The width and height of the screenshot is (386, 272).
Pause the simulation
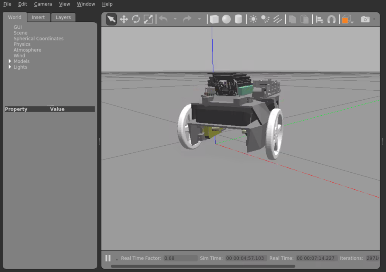pyautogui.click(x=108, y=258)
